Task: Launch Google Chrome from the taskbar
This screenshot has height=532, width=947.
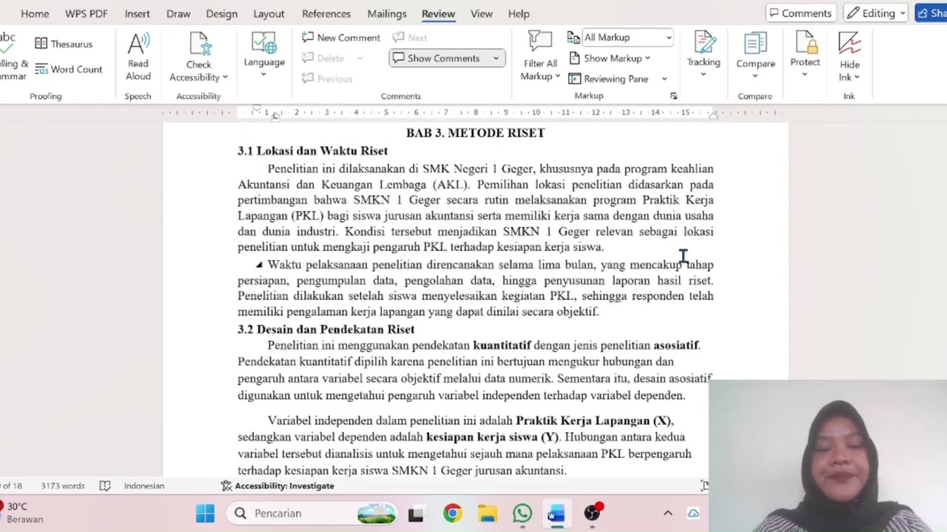Action: click(452, 514)
